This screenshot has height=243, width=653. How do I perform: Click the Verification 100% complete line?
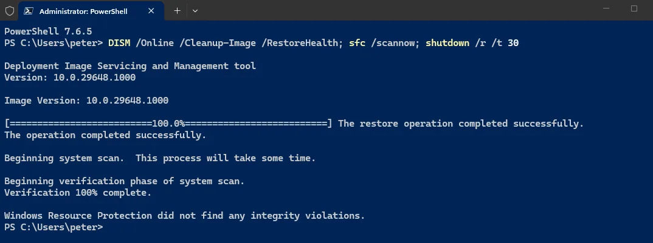pos(78,193)
